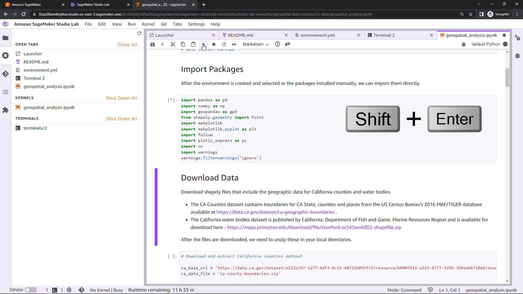The height and width of the screenshot is (294, 523).
Task: Toggle Simple interface mode switch
Action: (31, 290)
